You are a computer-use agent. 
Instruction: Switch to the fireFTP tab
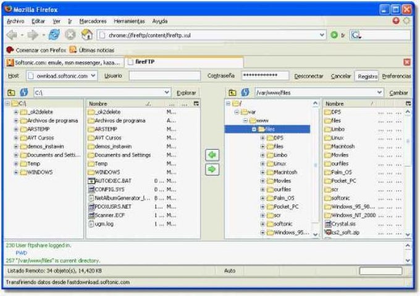[x=184, y=62]
